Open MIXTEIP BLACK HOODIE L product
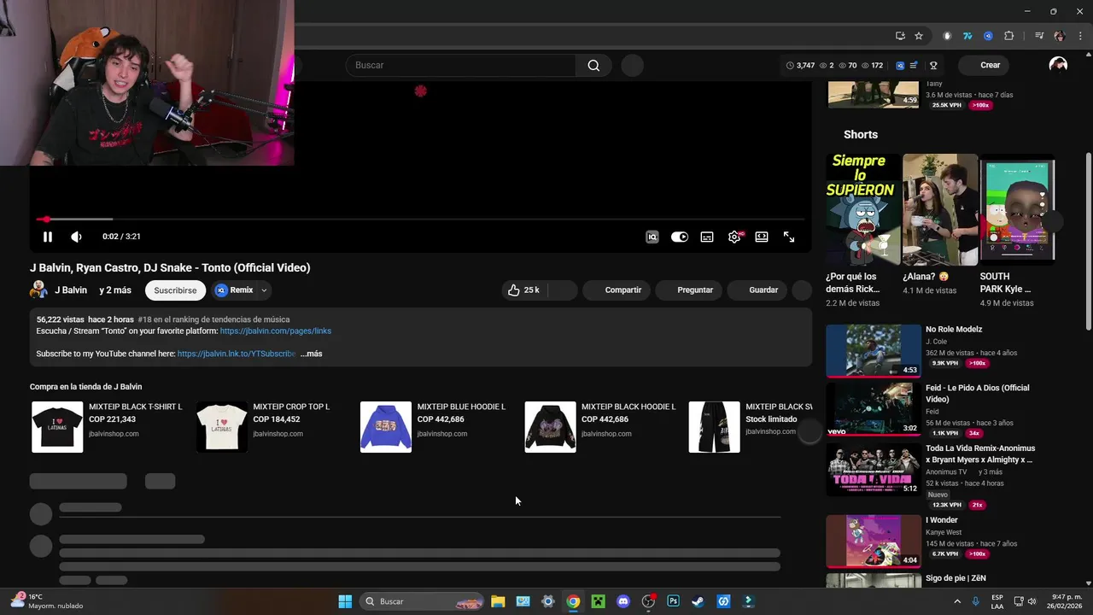1093x615 pixels. (x=599, y=426)
